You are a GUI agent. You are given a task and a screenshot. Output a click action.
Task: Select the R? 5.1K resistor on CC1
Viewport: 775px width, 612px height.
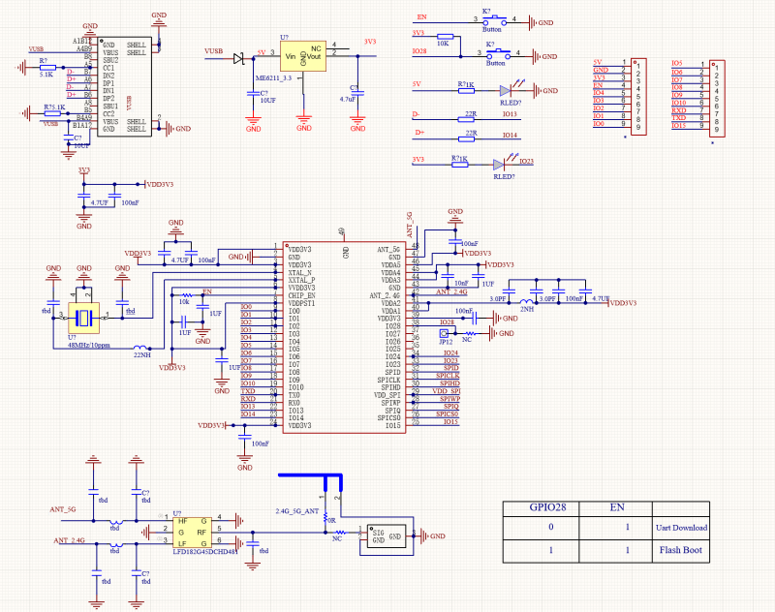(47, 67)
